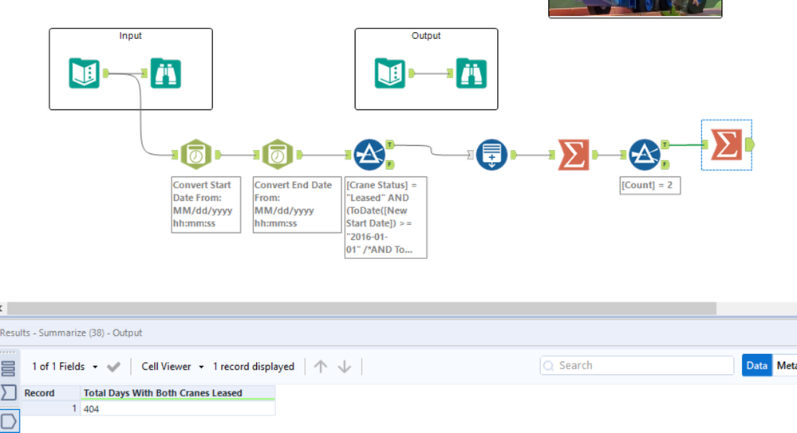Click the messages list icon in results sidebar

point(8,368)
